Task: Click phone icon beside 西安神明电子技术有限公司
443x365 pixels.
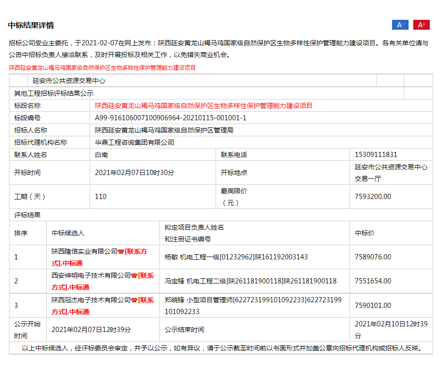Action: (134, 276)
